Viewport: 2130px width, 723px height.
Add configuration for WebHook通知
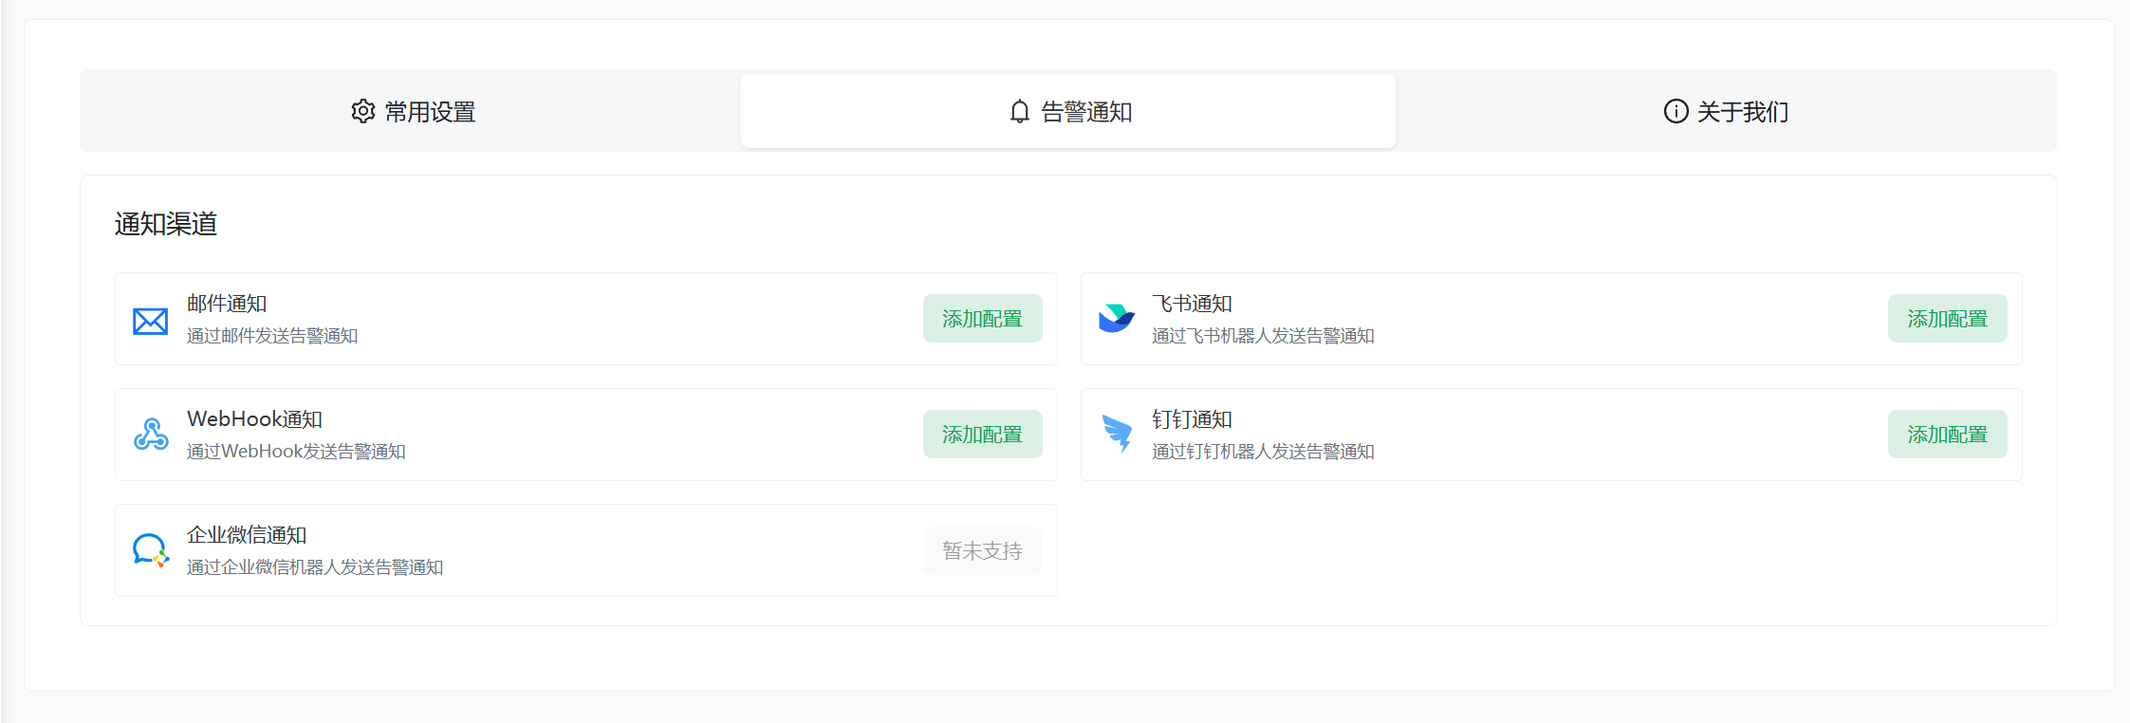click(982, 435)
